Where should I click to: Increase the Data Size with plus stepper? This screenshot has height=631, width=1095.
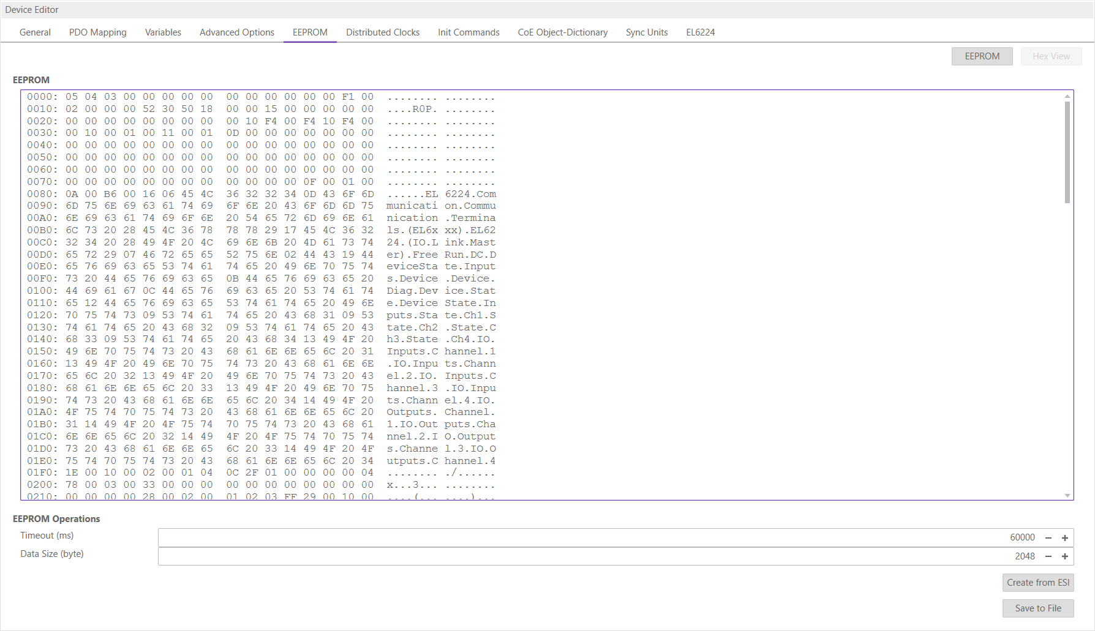tap(1065, 556)
